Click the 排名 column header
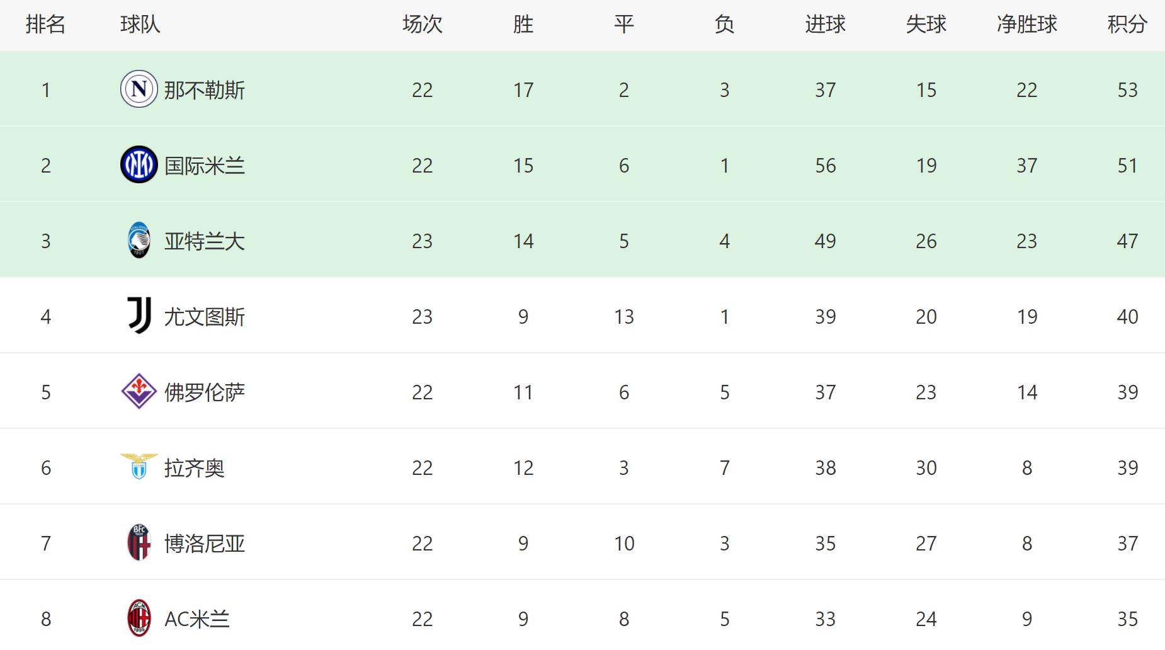1165x650 pixels. click(45, 25)
